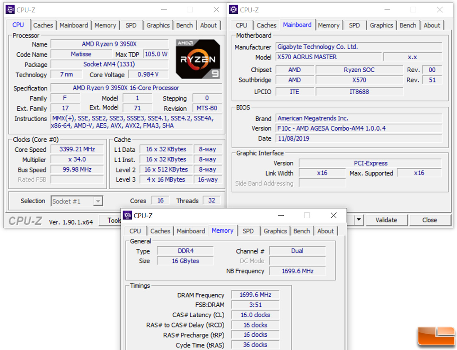Minimize the bottom Memory CPU-Z window
The image size is (457, 350).
click(x=281, y=215)
